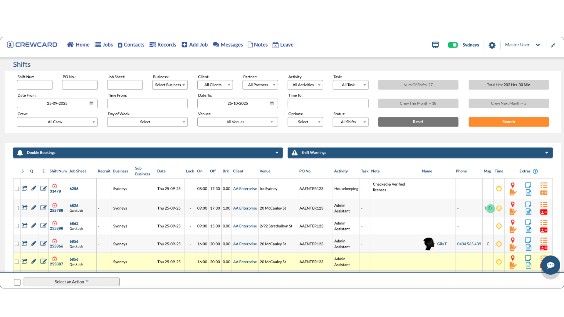This screenshot has height=317, width=564.
Task: Click the Shift Num input field
Action: (x=35, y=85)
